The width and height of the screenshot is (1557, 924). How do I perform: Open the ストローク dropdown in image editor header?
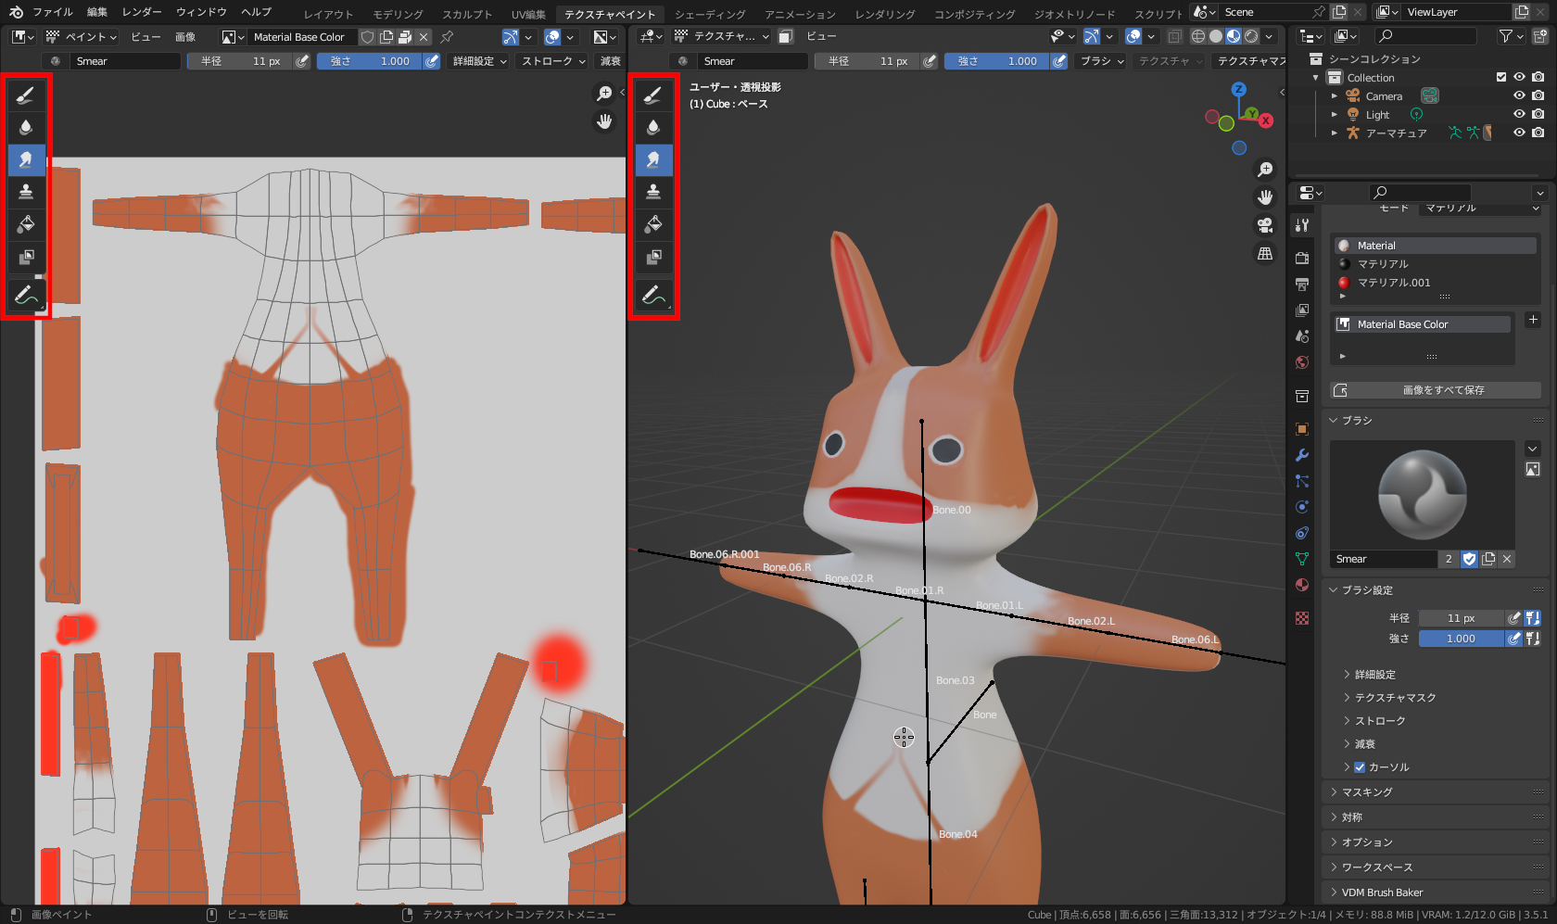553,61
